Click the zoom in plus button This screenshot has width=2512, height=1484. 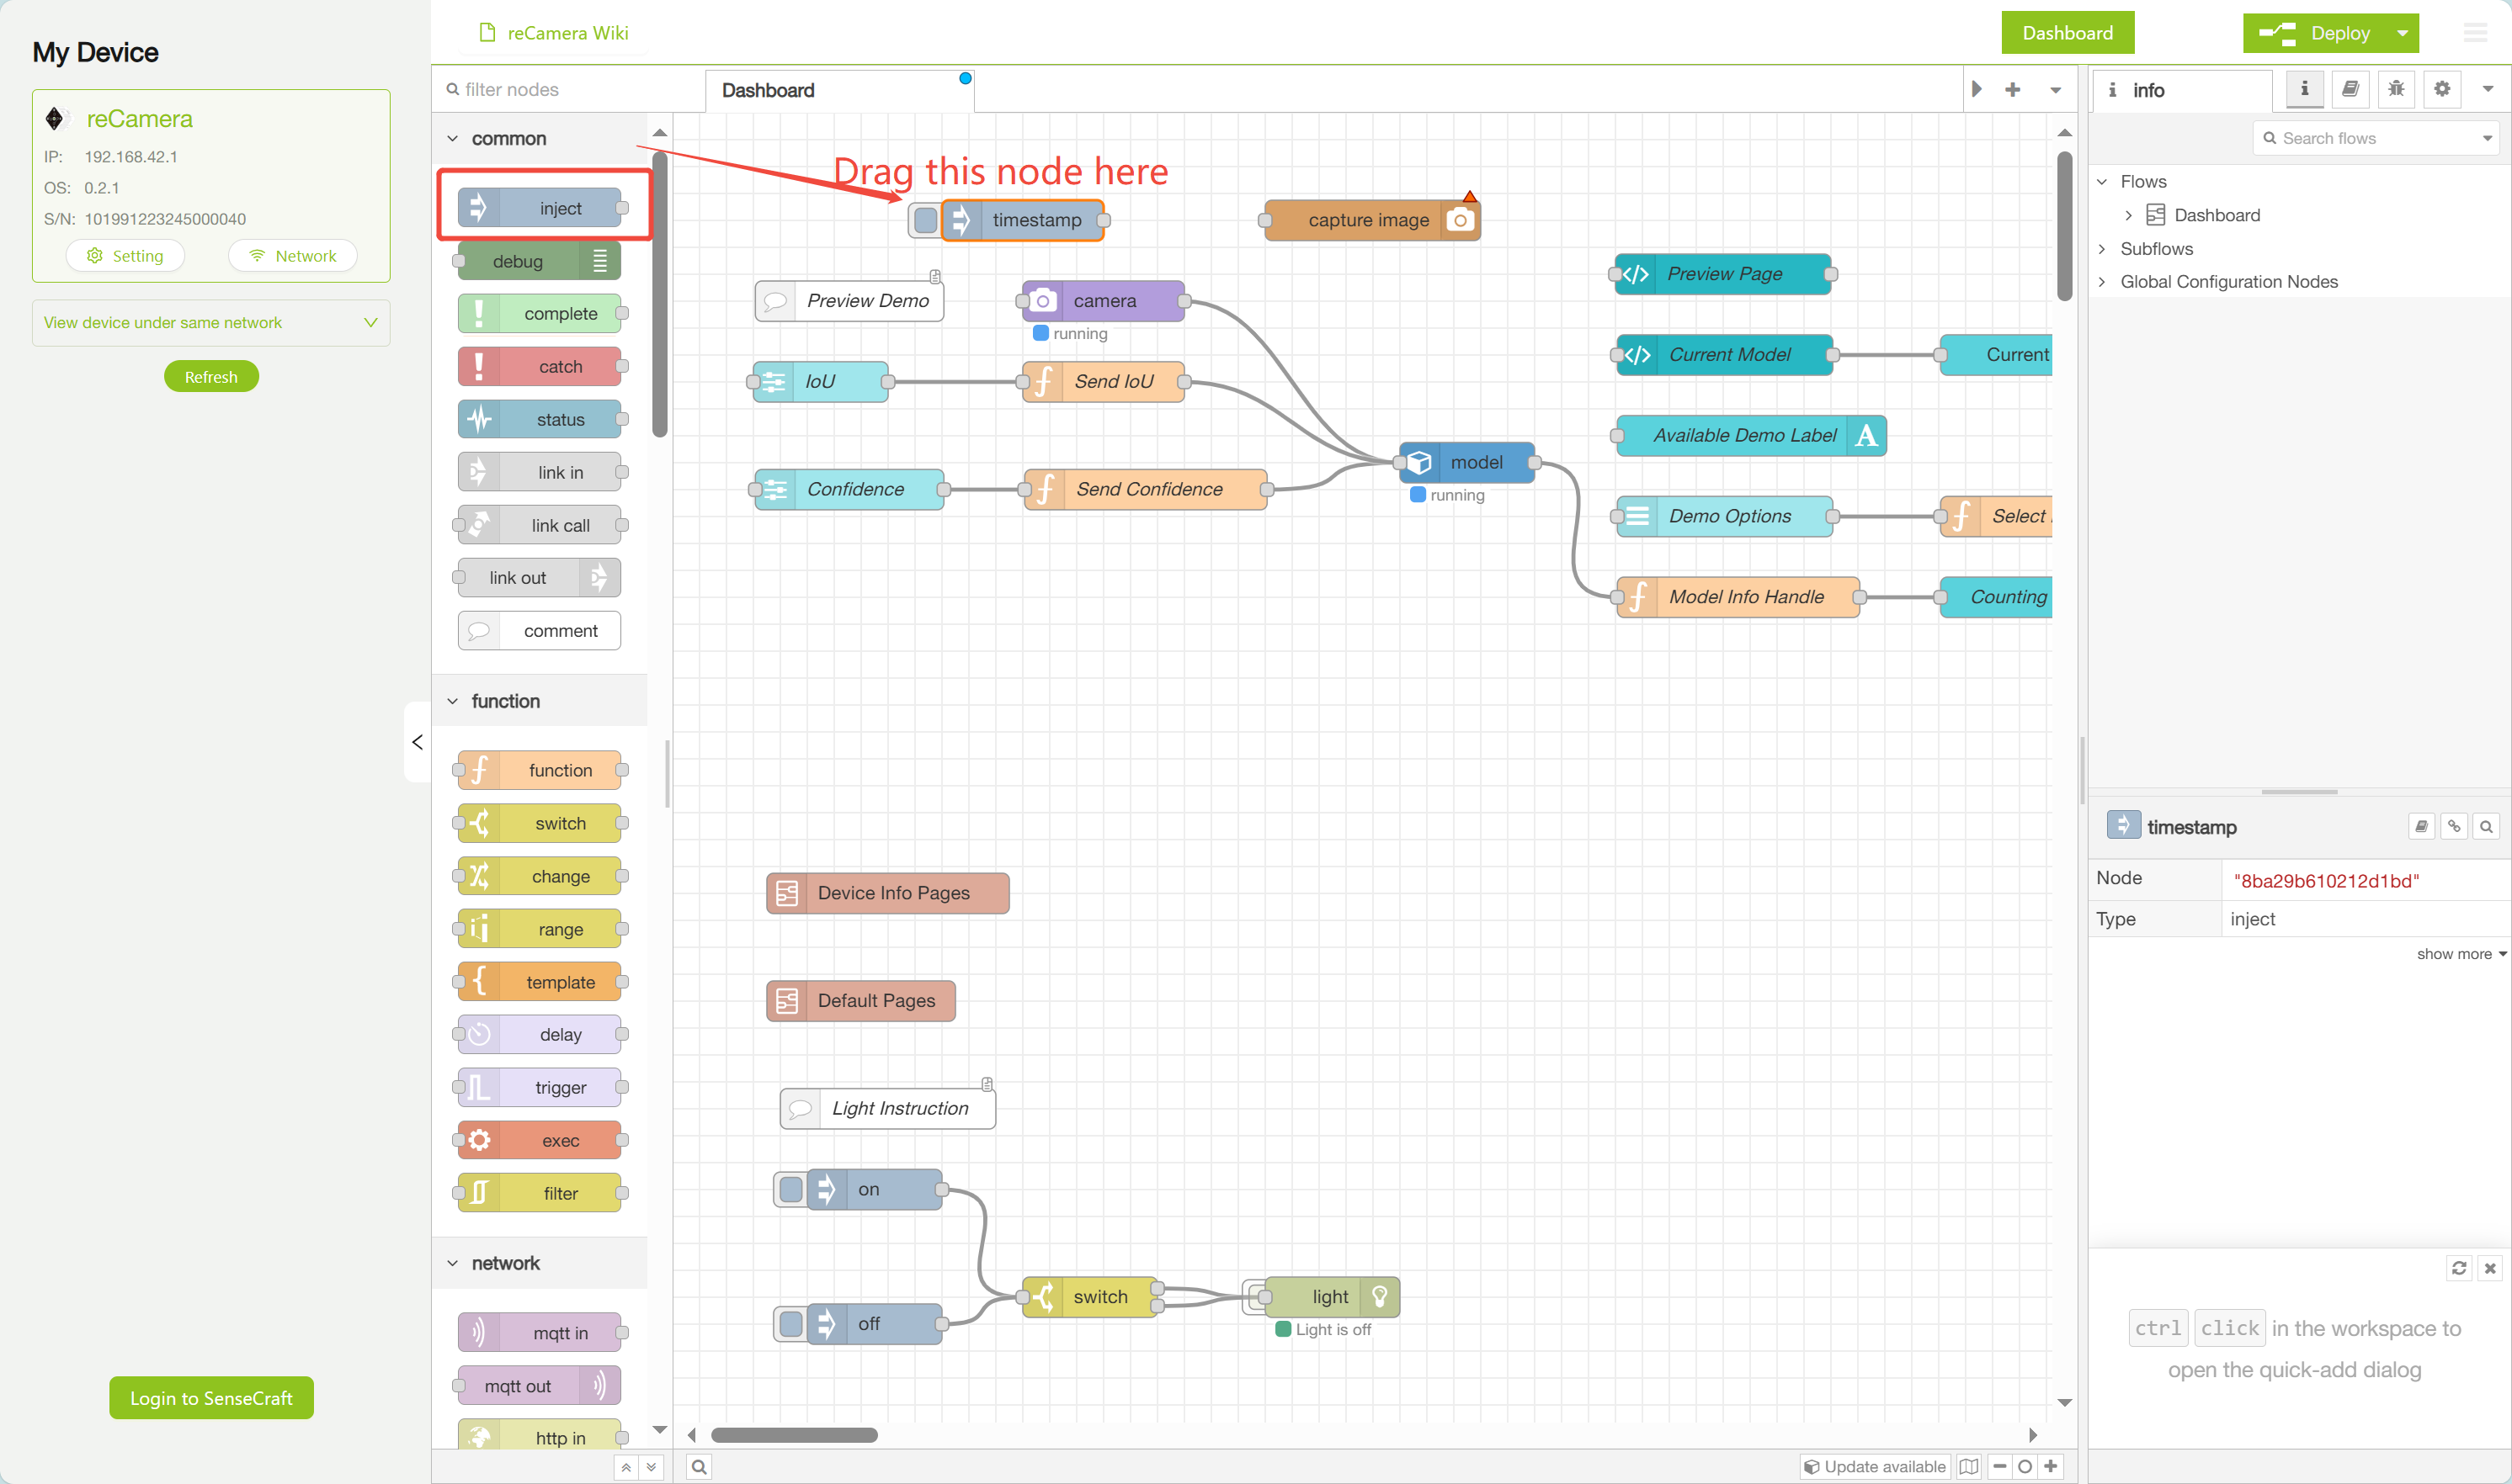pyautogui.click(x=2051, y=1466)
